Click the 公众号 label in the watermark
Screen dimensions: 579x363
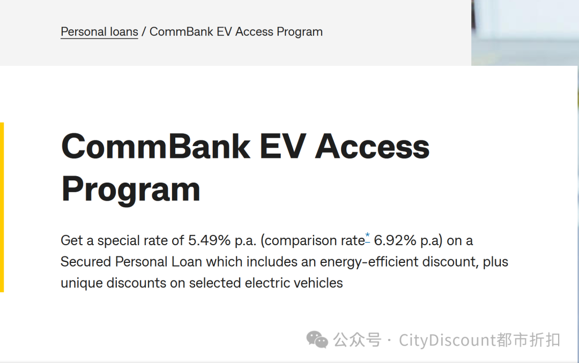coord(357,340)
